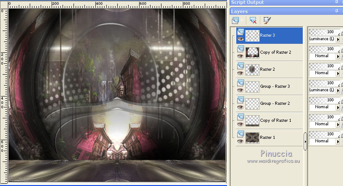
Task: Adjust opacity slider of Raster 3
Action: [x=325, y=32]
